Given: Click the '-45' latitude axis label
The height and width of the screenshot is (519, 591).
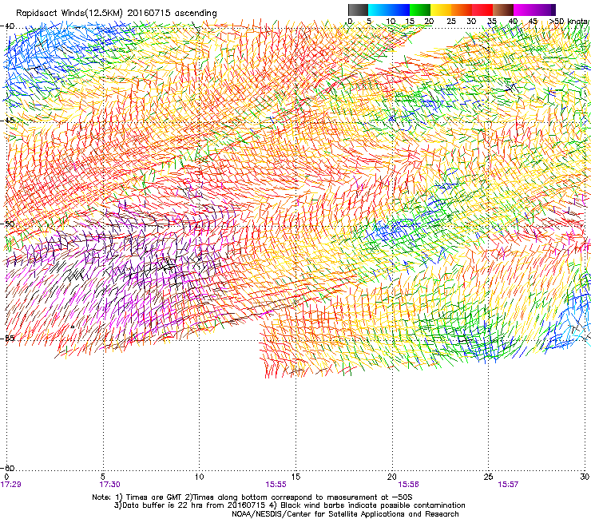Looking at the screenshot, I should click(7, 121).
